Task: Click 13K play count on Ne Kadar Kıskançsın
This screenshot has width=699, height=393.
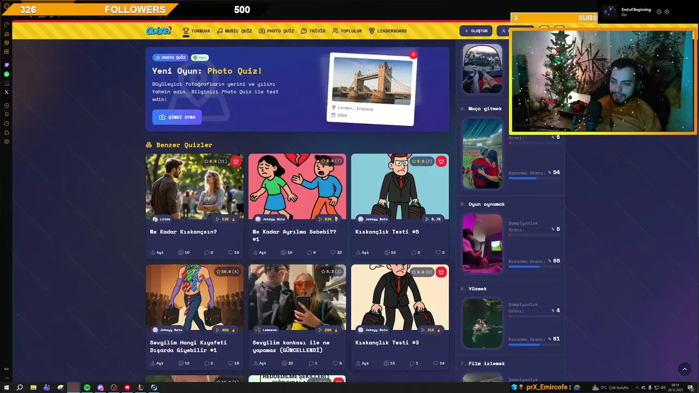Action: (225, 219)
